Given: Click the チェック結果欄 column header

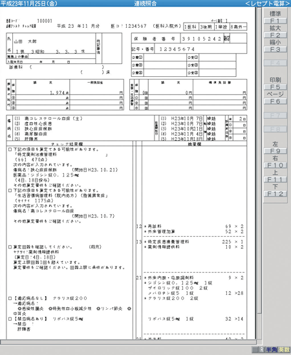Looking at the screenshot, I should (x=67, y=144).
